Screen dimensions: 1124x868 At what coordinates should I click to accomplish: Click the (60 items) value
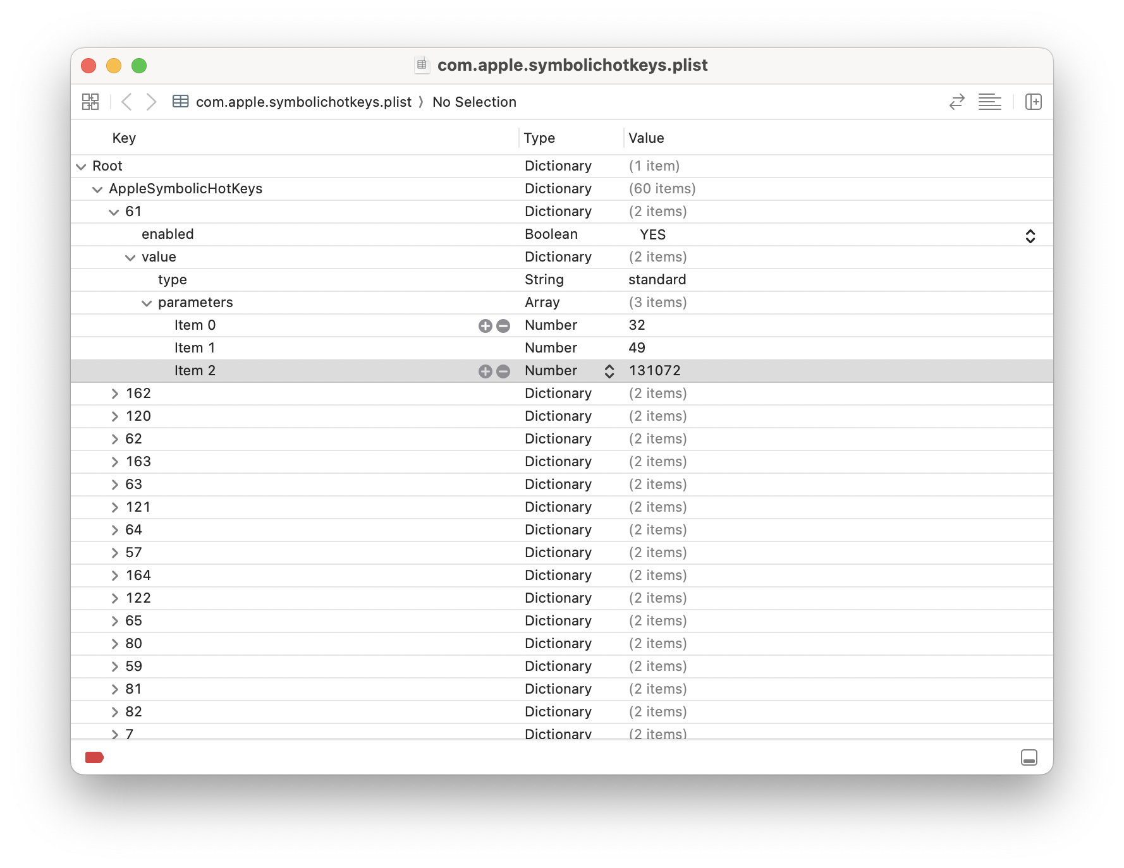click(662, 189)
